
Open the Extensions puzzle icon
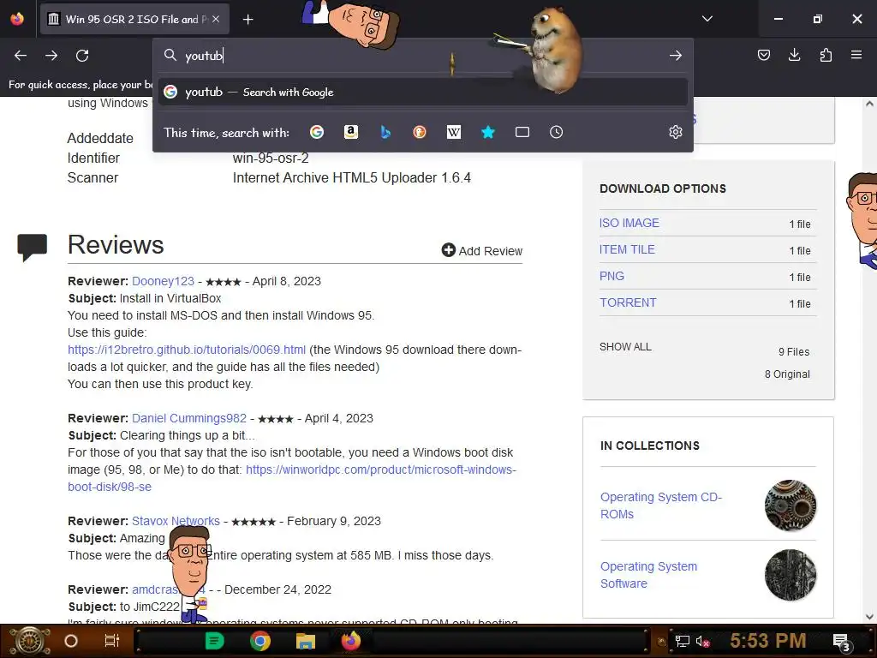point(826,55)
